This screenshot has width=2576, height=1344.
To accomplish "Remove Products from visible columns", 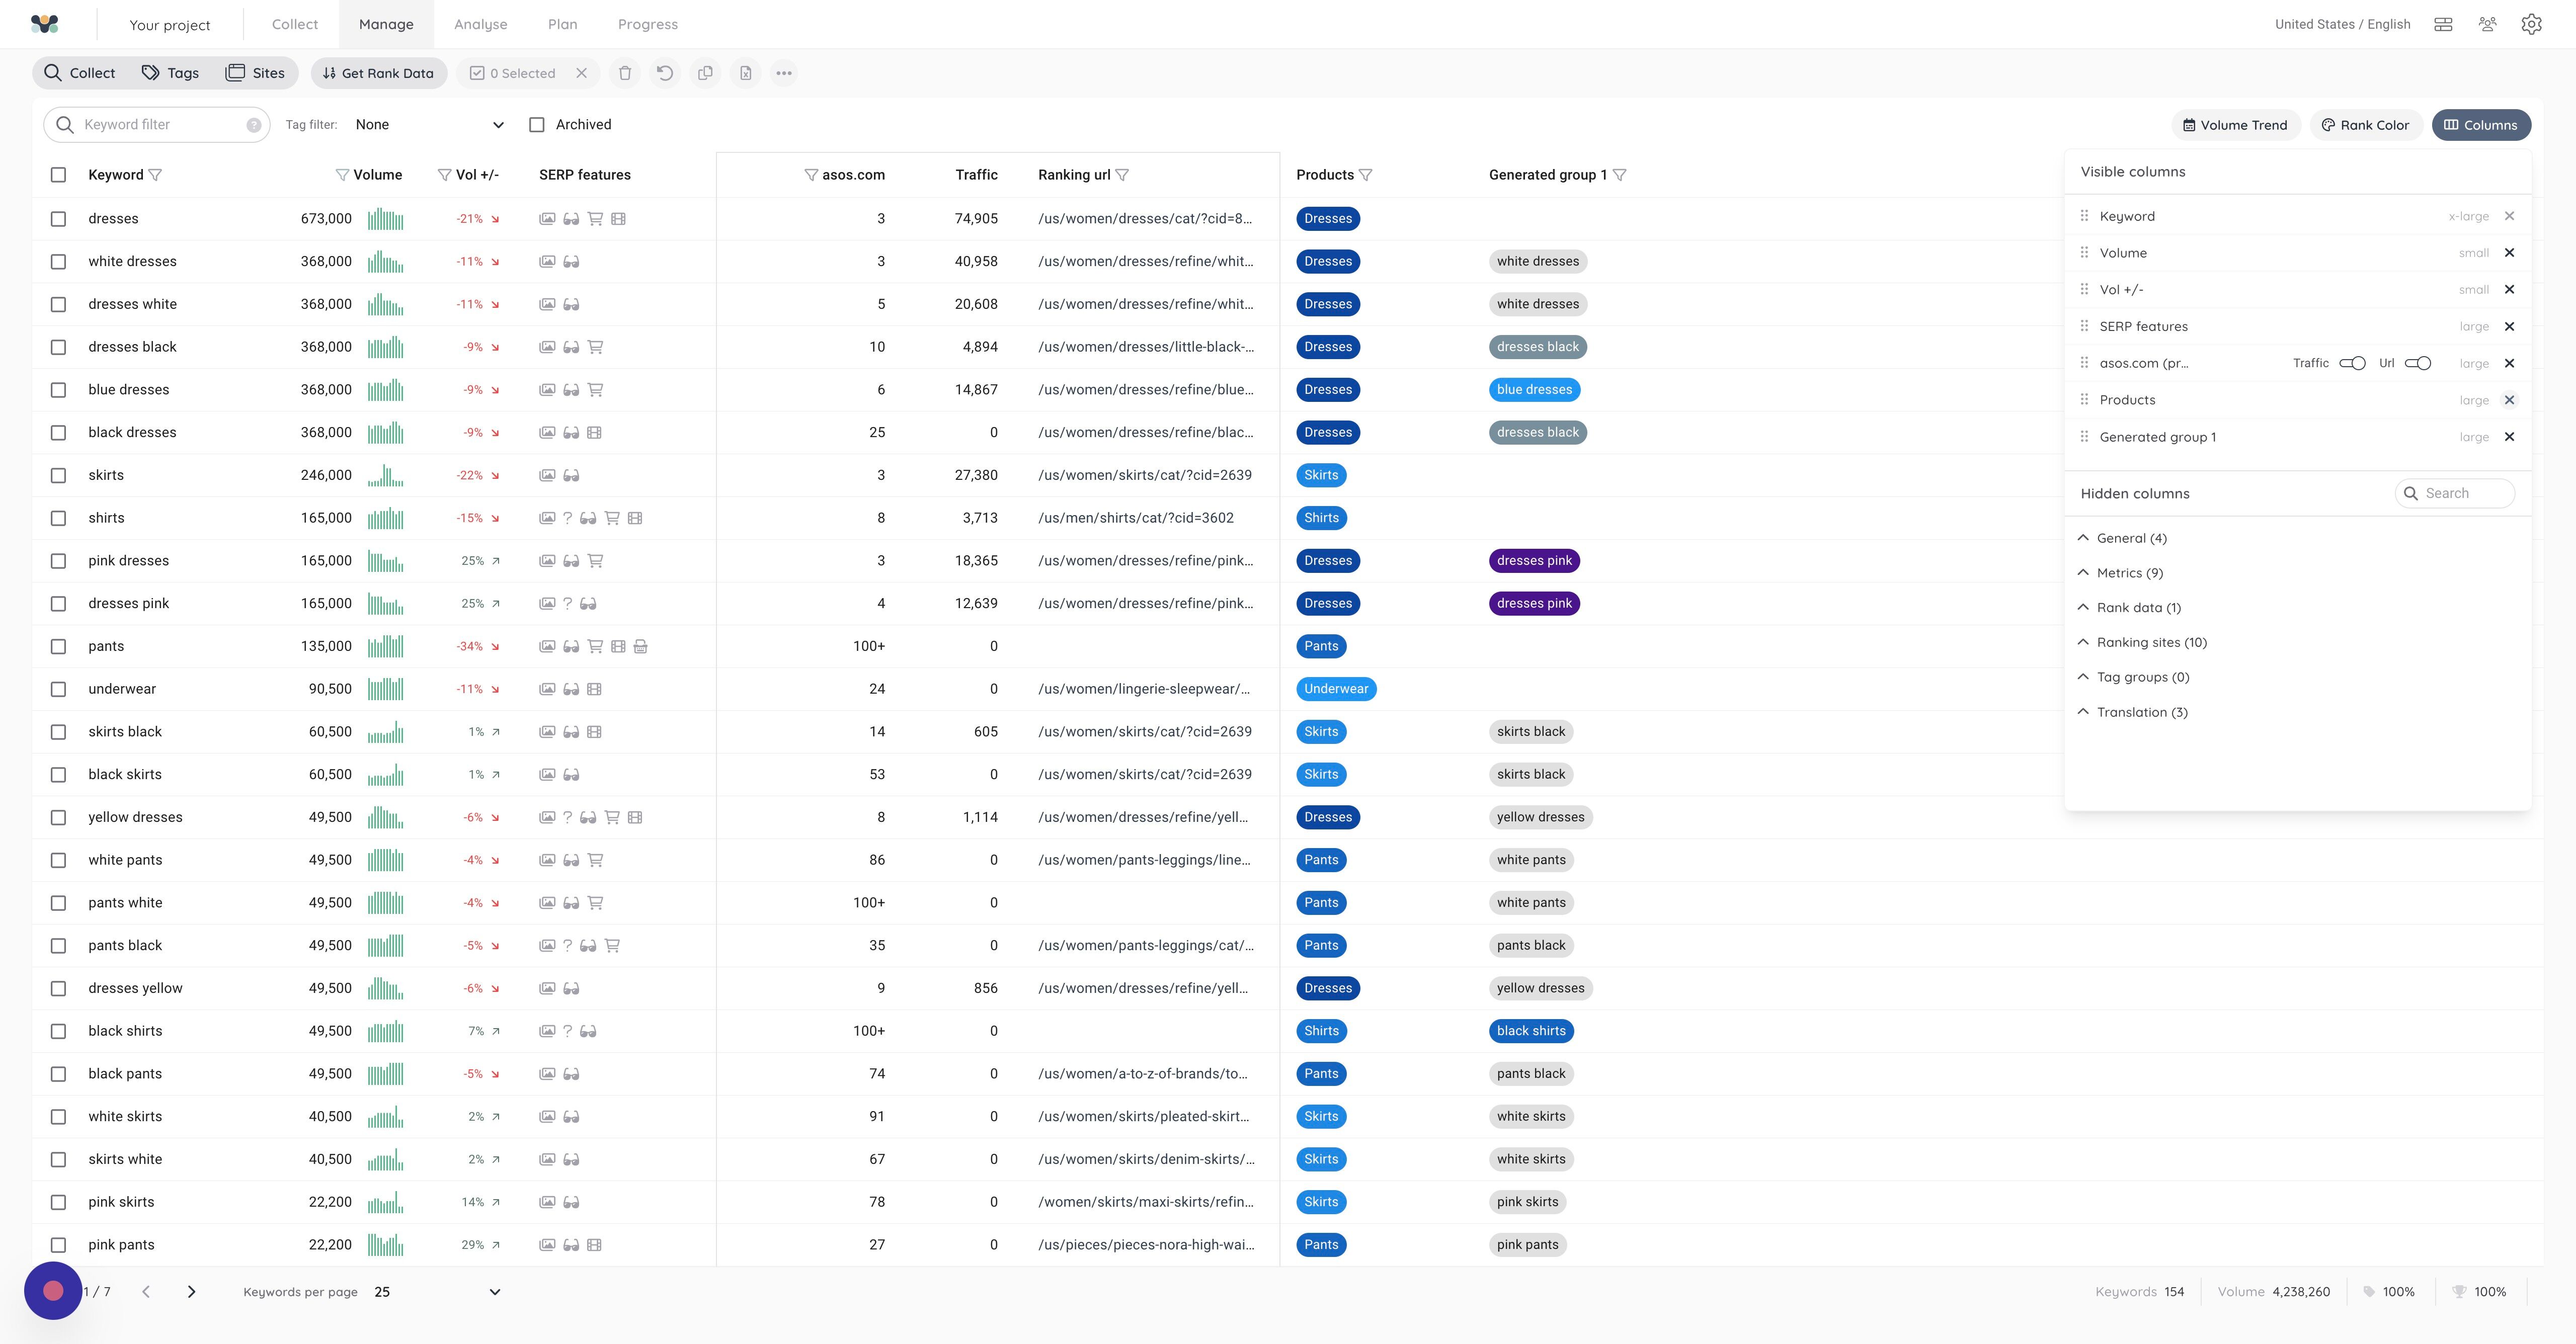I will click(2509, 400).
